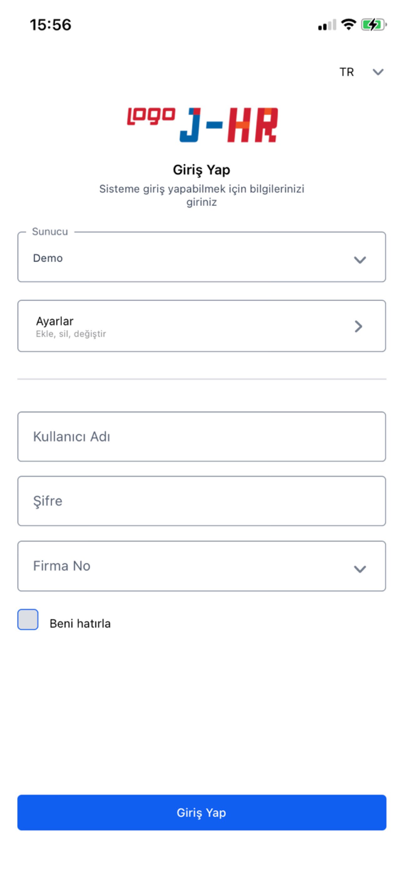Image resolution: width=404 pixels, height=876 pixels.
Task: Click the chevron next to TR
Action: click(x=378, y=72)
